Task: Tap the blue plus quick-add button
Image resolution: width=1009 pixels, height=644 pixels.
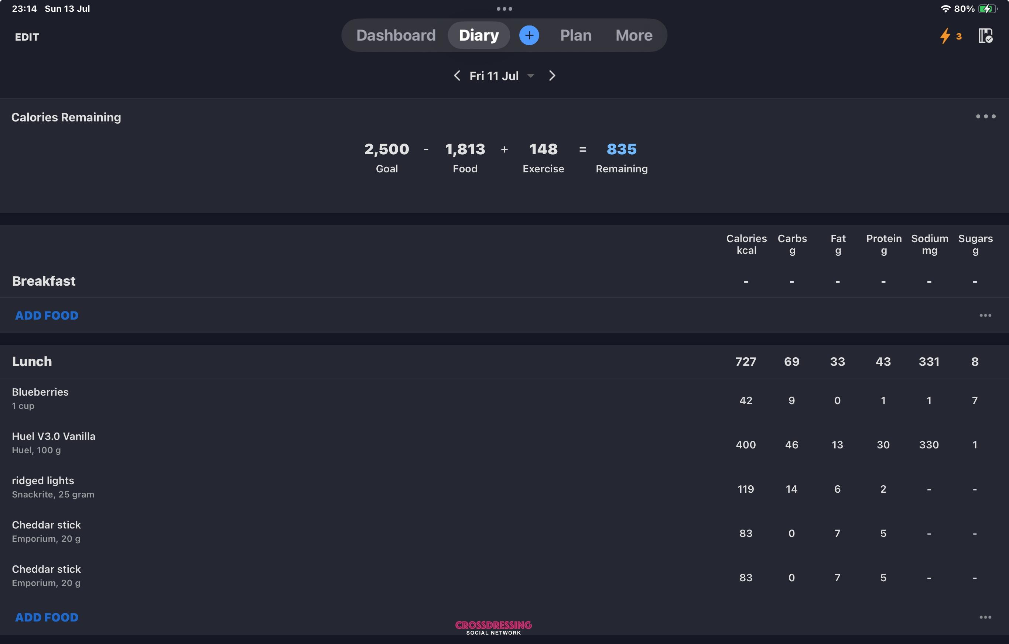Action: click(529, 35)
